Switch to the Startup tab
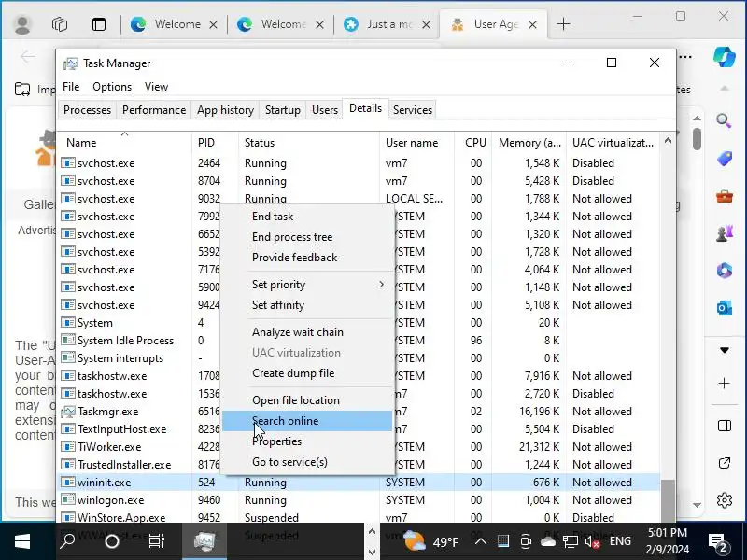747x560 pixels. pyautogui.click(x=283, y=110)
